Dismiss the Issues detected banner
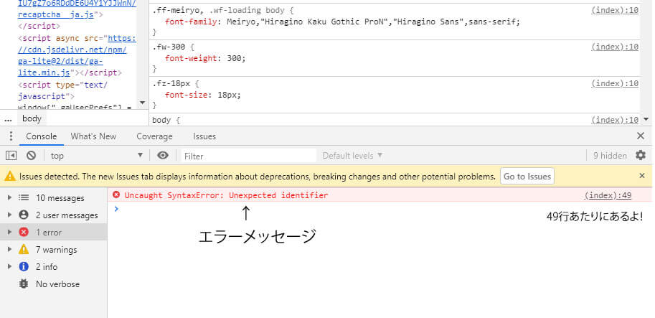This screenshot has width=655, height=318. (642, 176)
